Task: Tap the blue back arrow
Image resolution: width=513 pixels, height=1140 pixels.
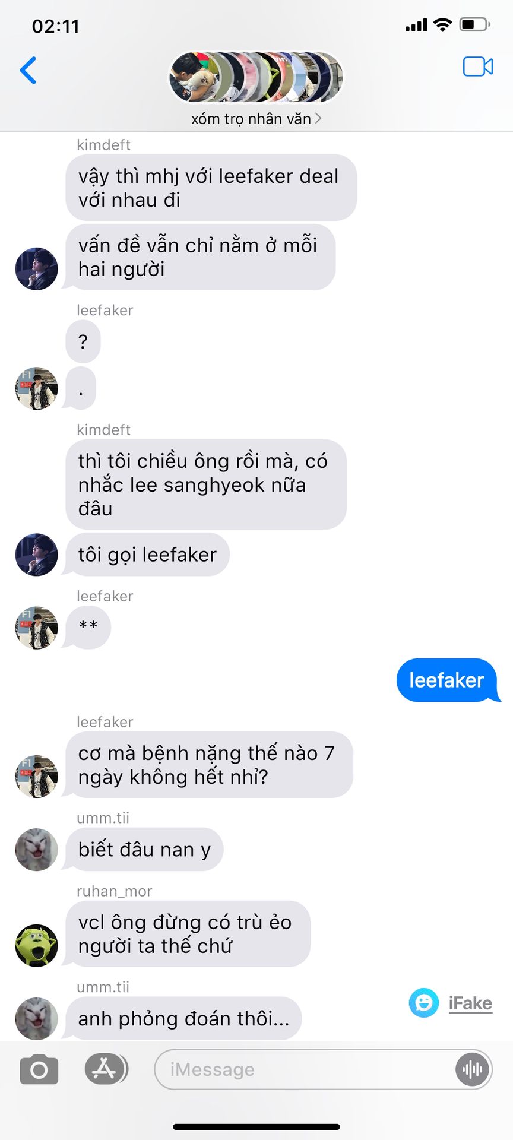Action: click(28, 70)
